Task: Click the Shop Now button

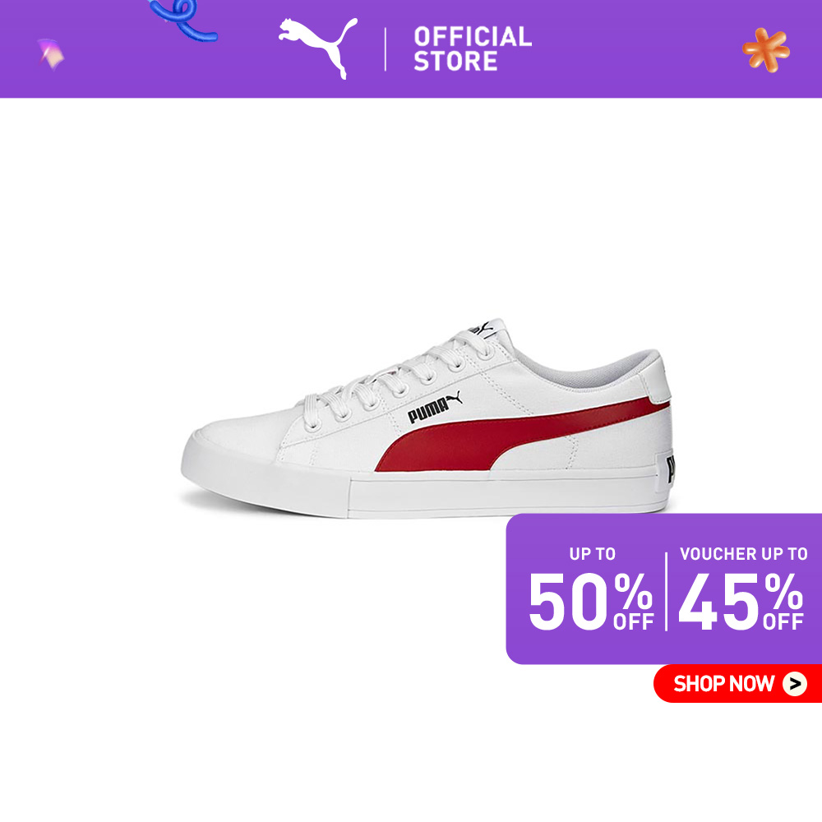Action: (737, 684)
